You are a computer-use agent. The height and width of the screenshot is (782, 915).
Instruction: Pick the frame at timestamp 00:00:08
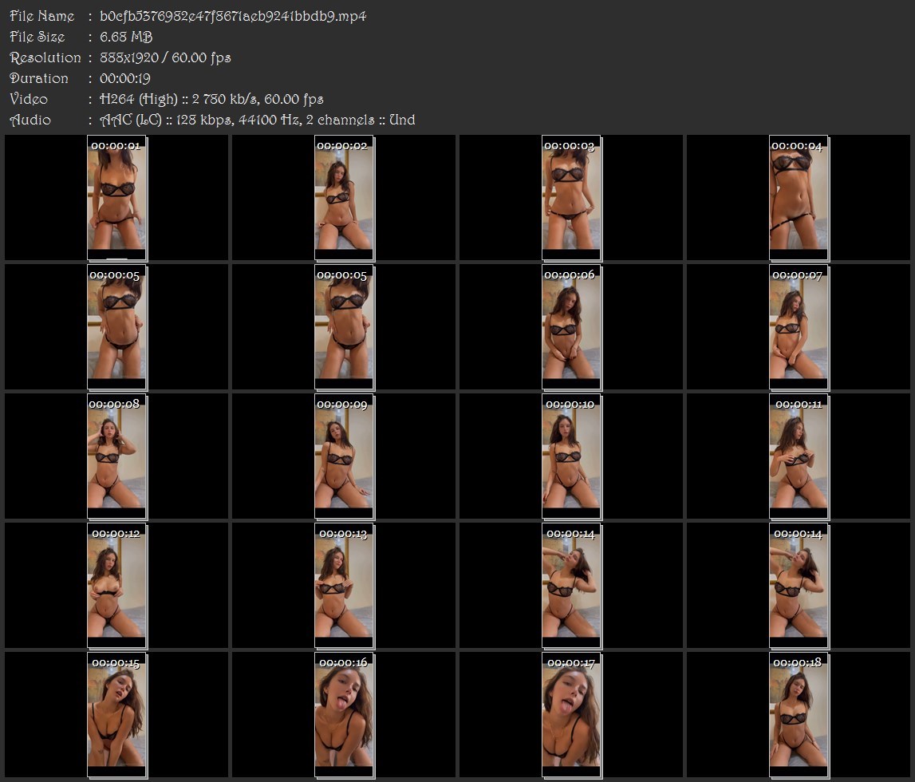[116, 456]
